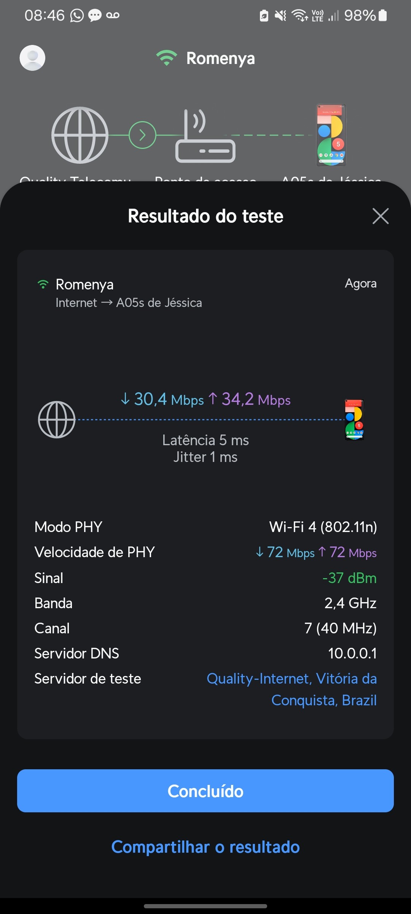Tap the green arrow circle icon
Viewport: 411px width, 914px height.
142,135
